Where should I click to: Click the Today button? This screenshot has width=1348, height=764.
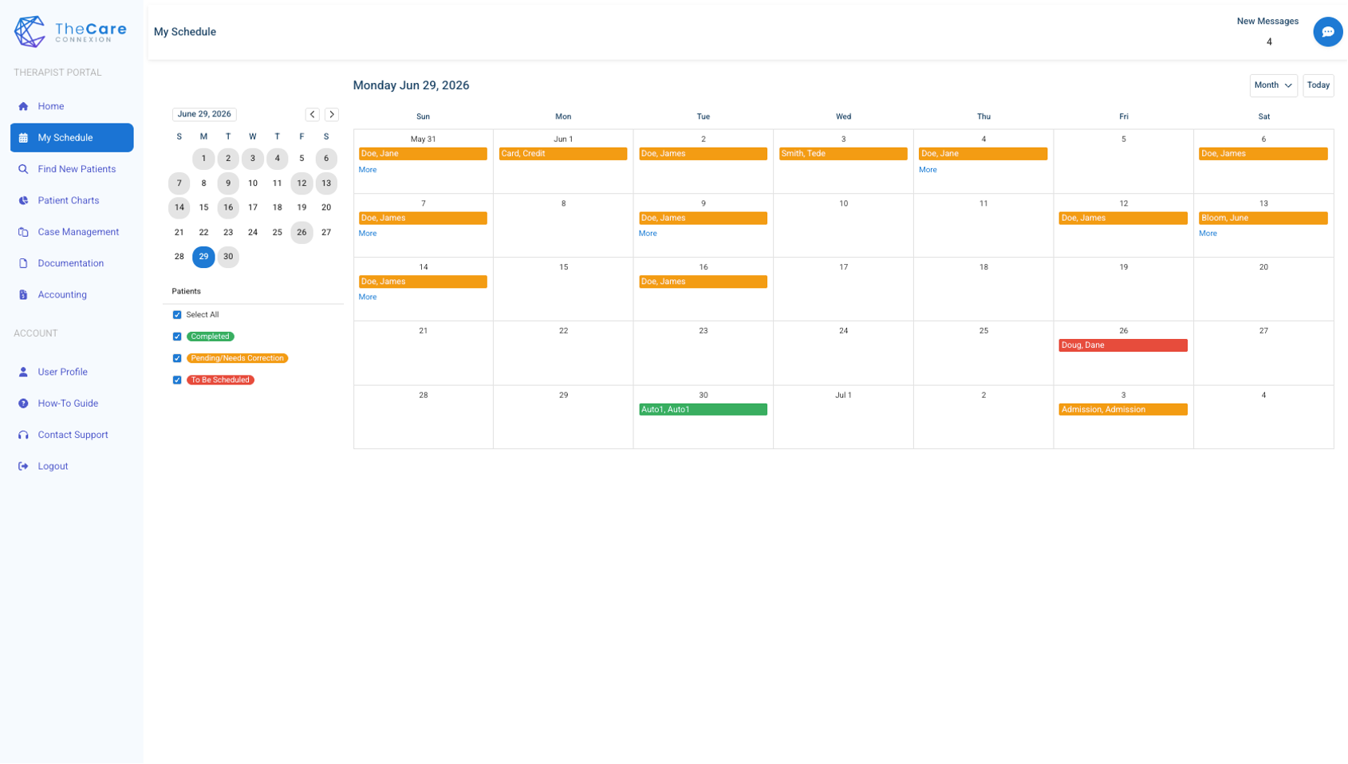1318,85
